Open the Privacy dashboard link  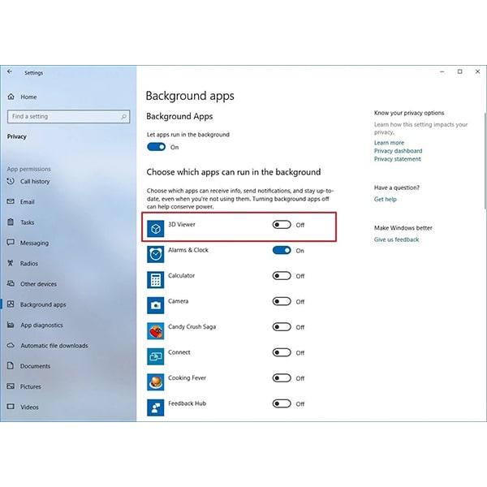point(398,151)
